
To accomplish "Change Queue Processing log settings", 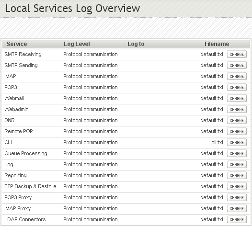I will click(x=237, y=153).
